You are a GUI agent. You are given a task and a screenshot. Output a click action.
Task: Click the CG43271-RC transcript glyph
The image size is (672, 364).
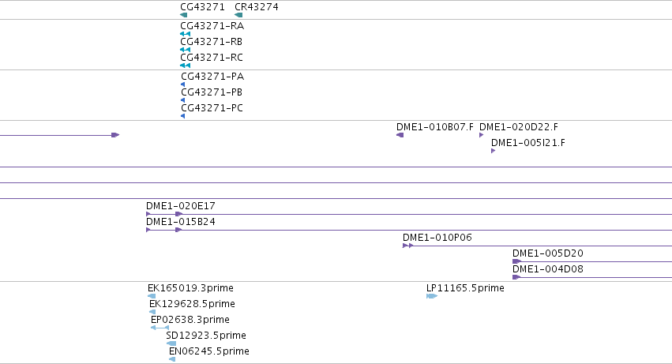185,66
